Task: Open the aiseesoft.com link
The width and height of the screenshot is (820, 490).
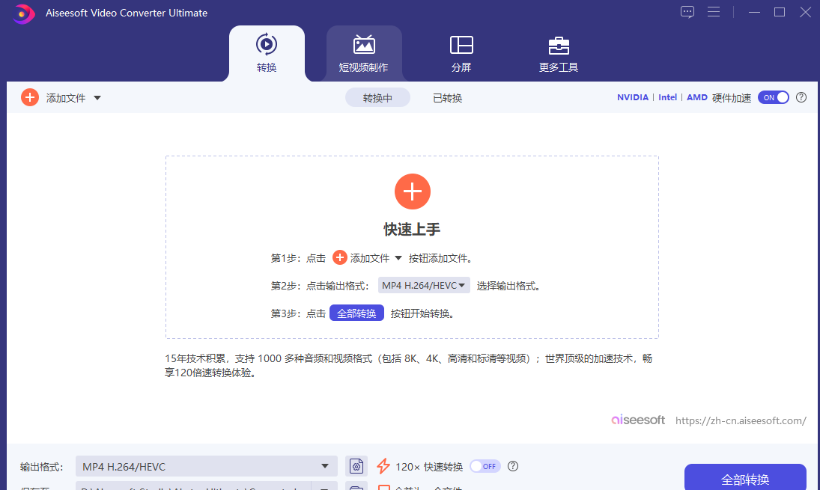Action: point(741,420)
